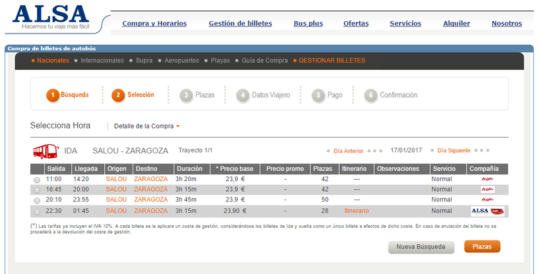Click company logo in the 20:10 row

488,200
